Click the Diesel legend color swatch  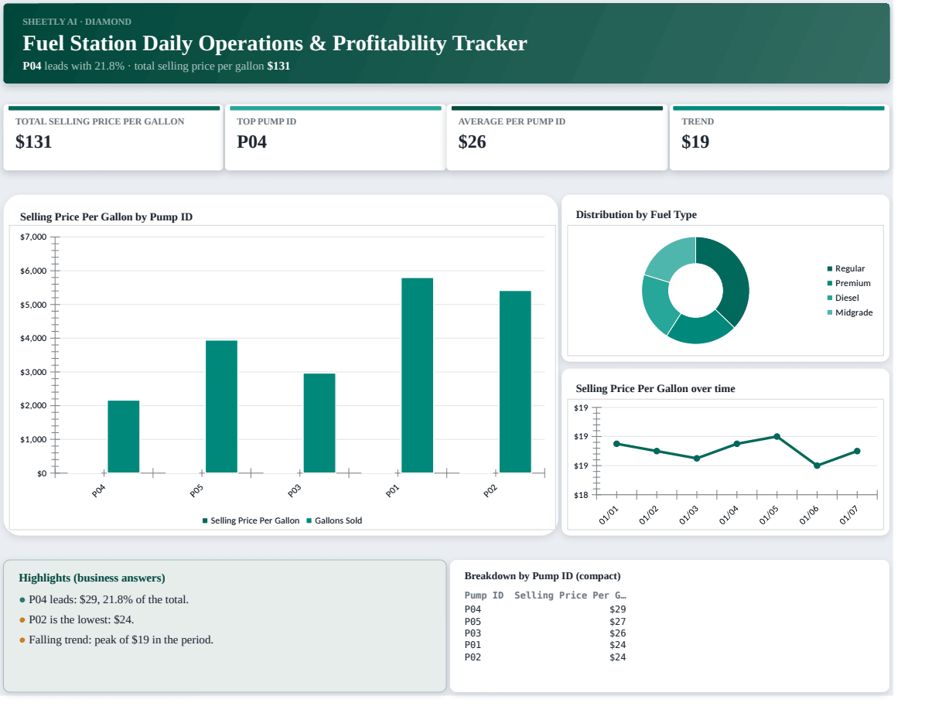pos(830,299)
